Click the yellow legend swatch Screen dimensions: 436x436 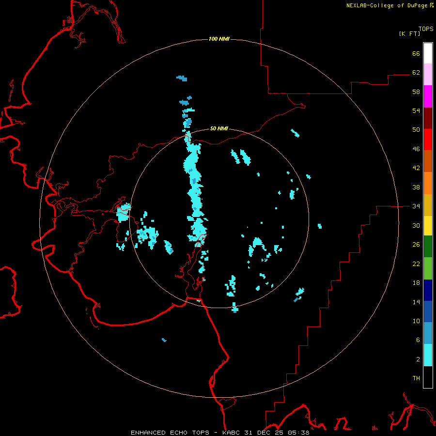pos(428,226)
